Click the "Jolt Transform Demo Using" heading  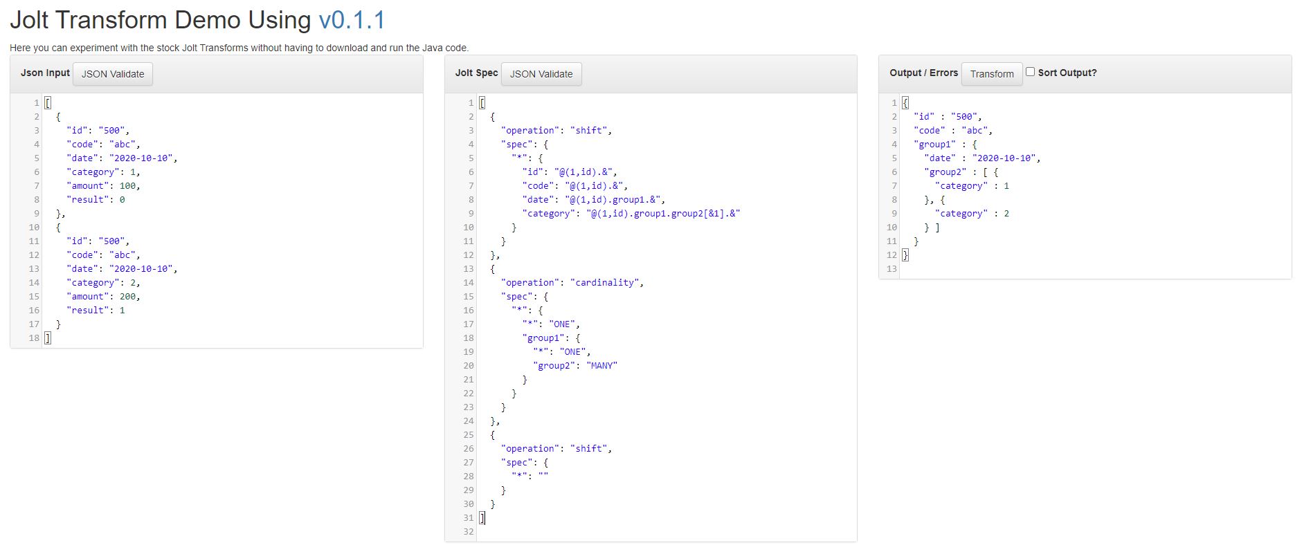click(160, 20)
